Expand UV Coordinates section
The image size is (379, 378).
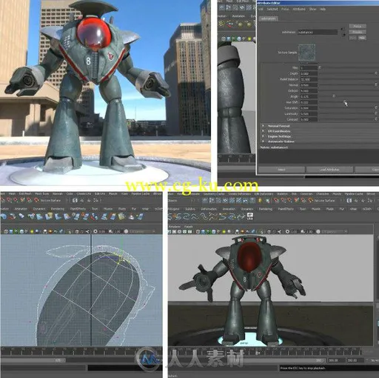coord(264,131)
